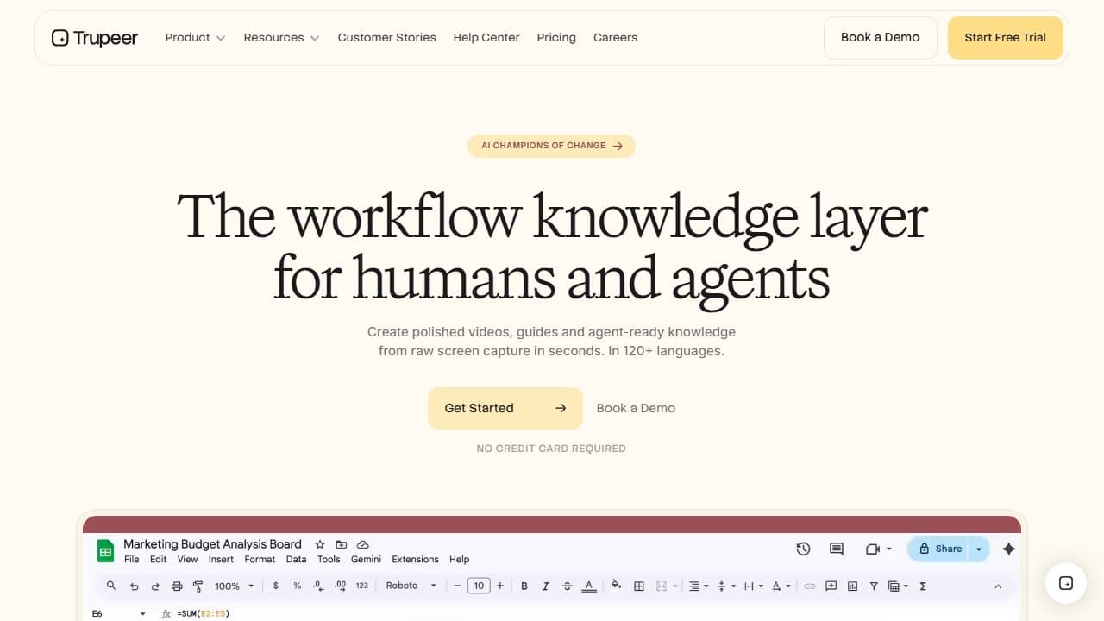Collapse the sheet toolbar with the up chevron

click(998, 586)
